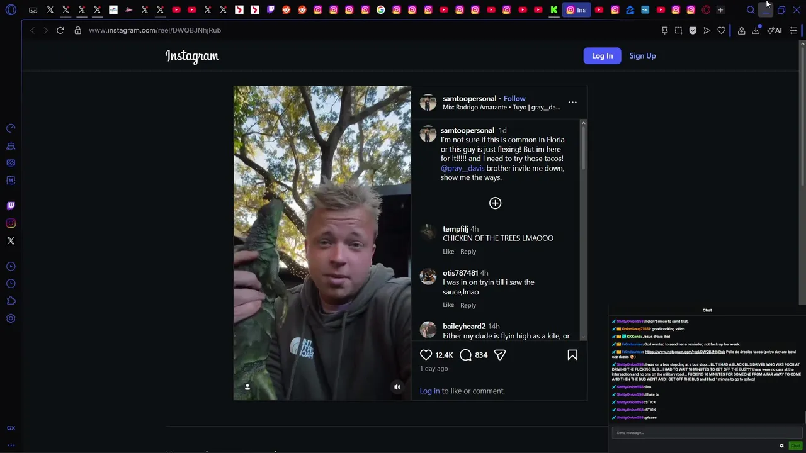The image size is (806, 453).
Task: Like the tempfilj comment
Action: [448, 252]
